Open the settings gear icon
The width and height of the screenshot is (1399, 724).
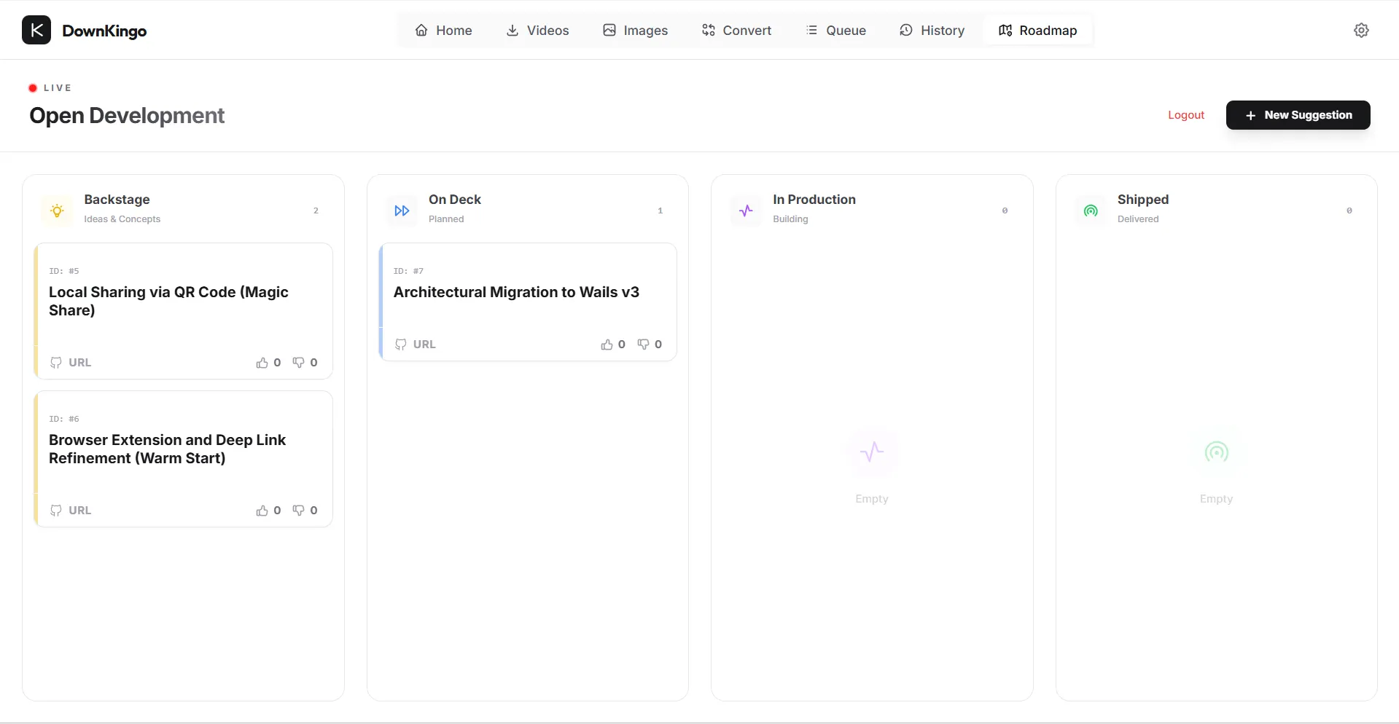tap(1360, 30)
